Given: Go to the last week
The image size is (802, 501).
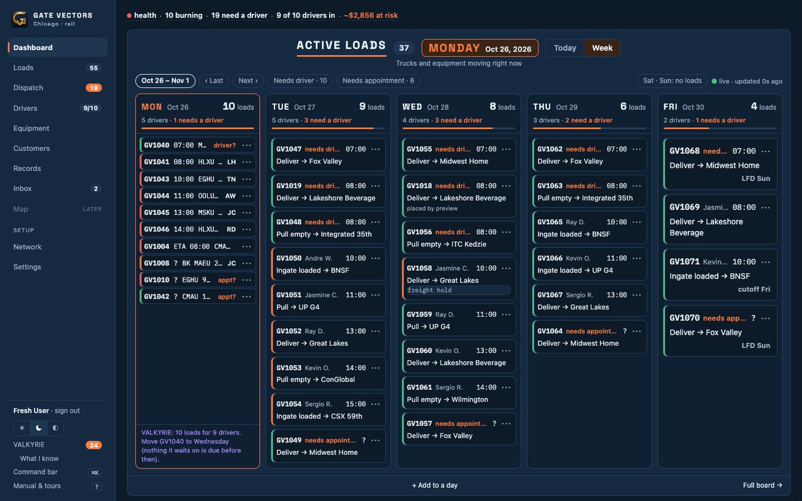Looking at the screenshot, I should [214, 81].
